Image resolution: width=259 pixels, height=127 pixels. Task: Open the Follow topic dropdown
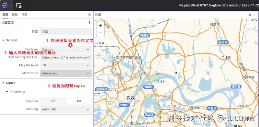(66, 73)
